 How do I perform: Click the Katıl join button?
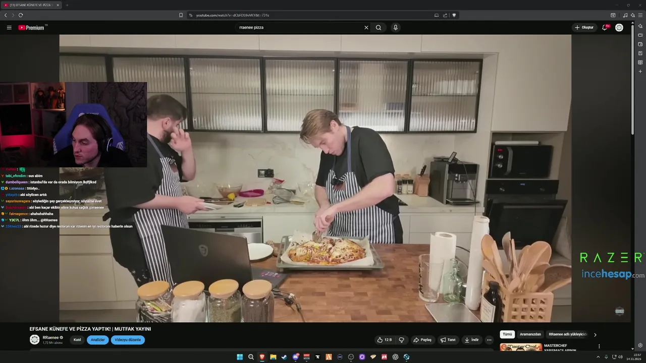pyautogui.click(x=77, y=340)
